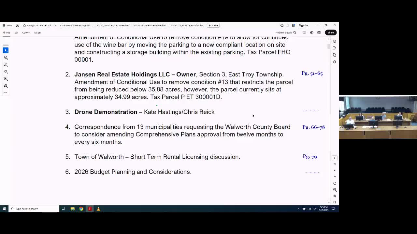Click the Share button
The image size is (417, 234).
[x=331, y=32]
